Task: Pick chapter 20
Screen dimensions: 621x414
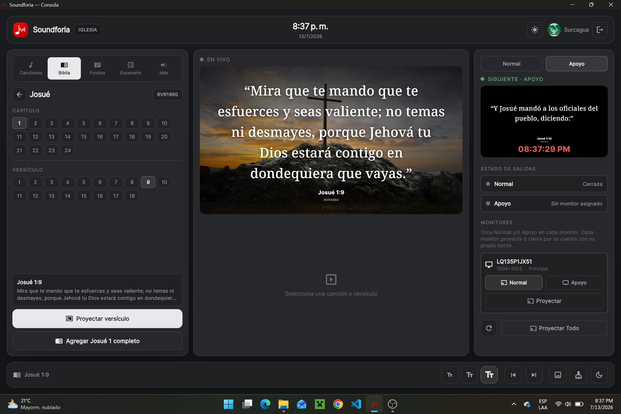Action: [x=164, y=137]
